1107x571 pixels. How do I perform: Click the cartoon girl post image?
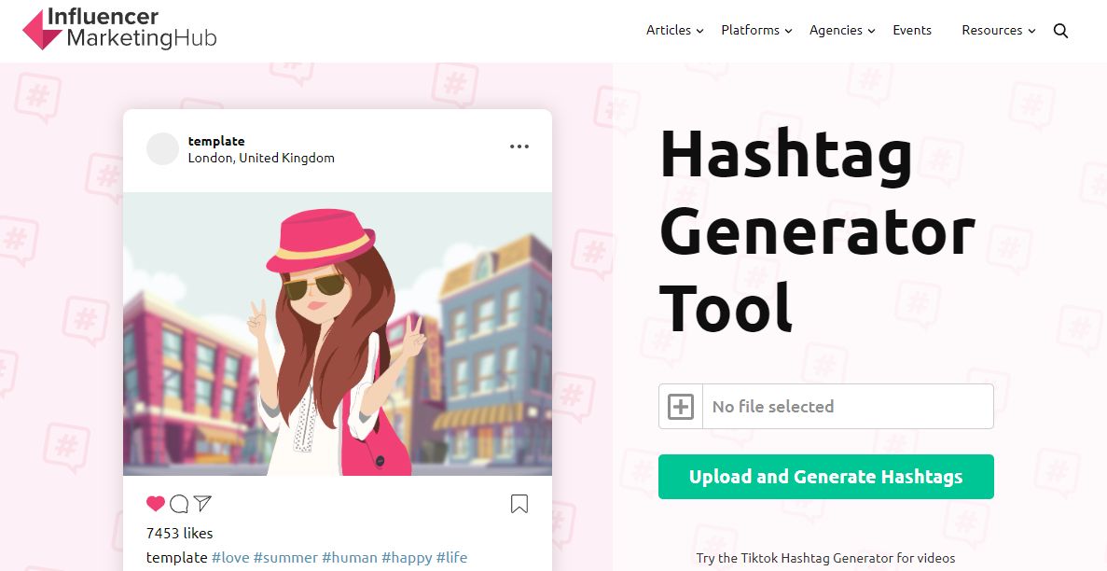(x=338, y=334)
